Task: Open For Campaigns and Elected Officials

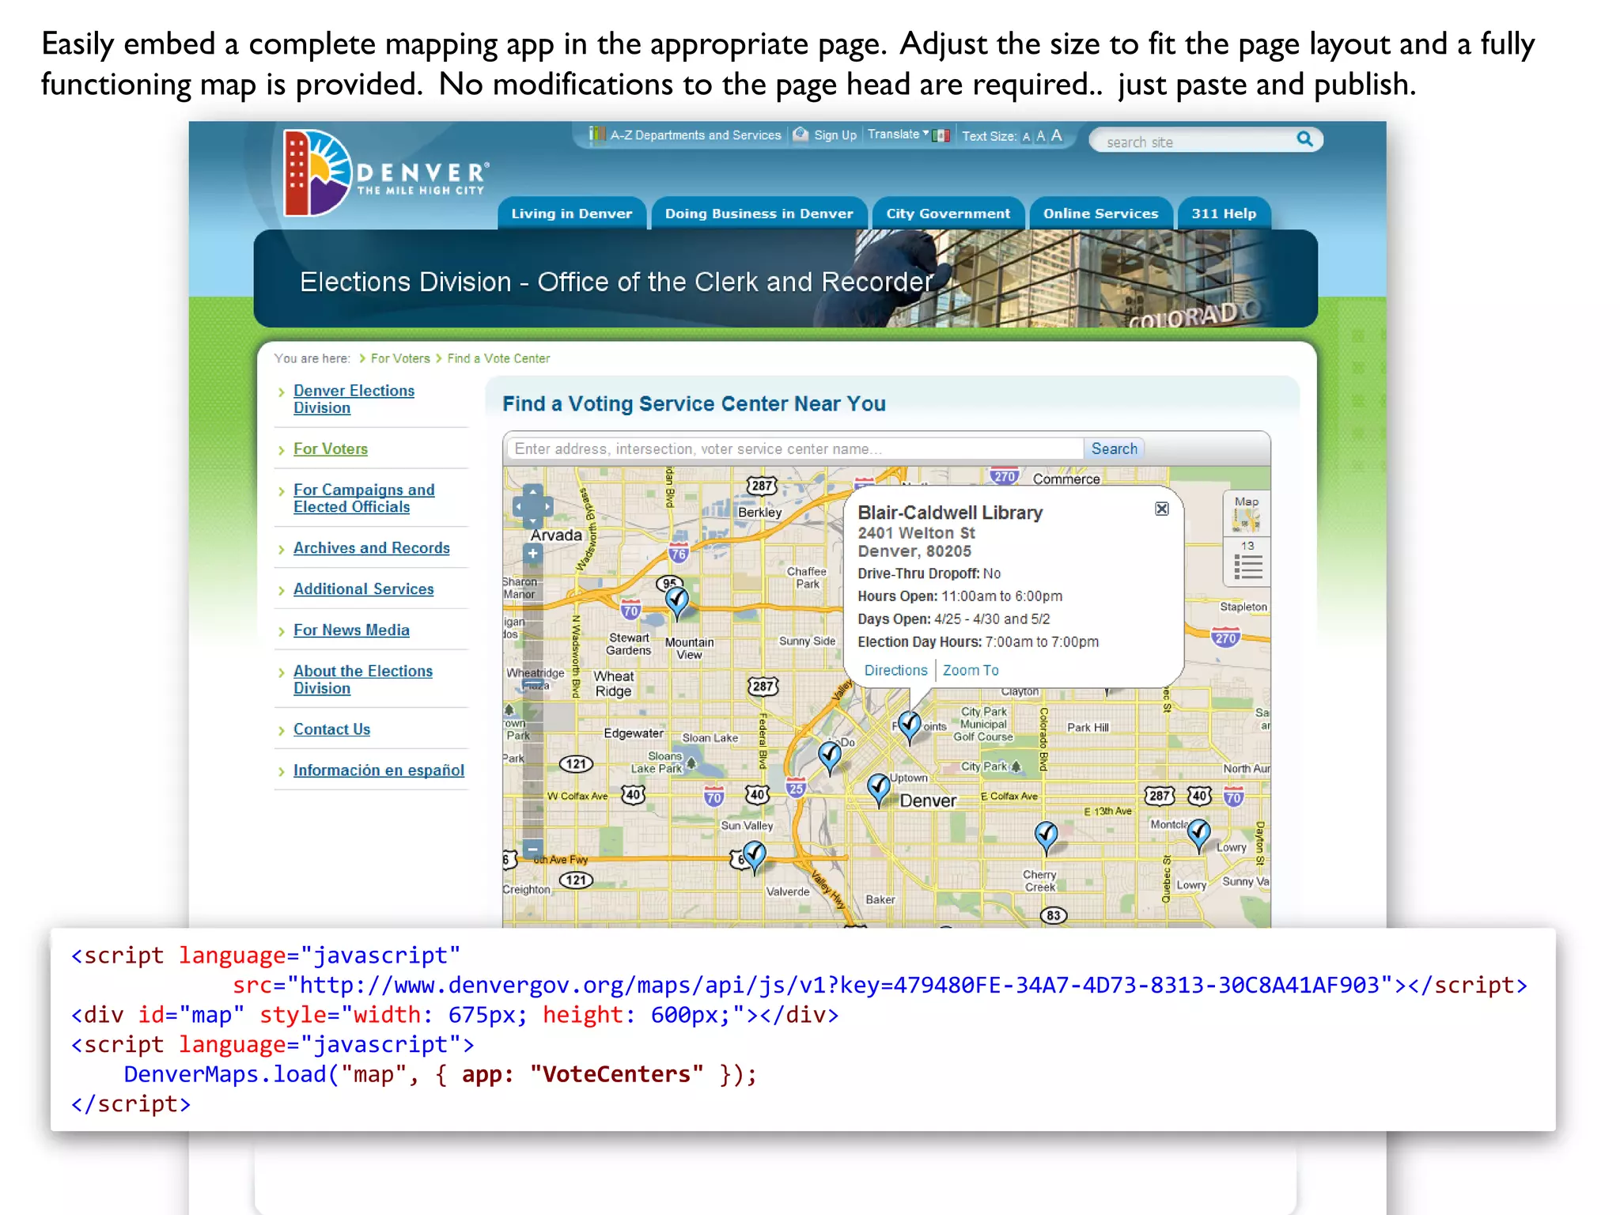Action: click(364, 498)
